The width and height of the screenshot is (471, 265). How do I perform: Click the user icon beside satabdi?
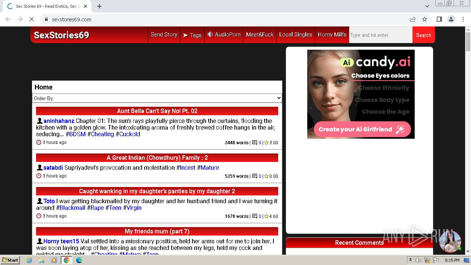point(39,167)
